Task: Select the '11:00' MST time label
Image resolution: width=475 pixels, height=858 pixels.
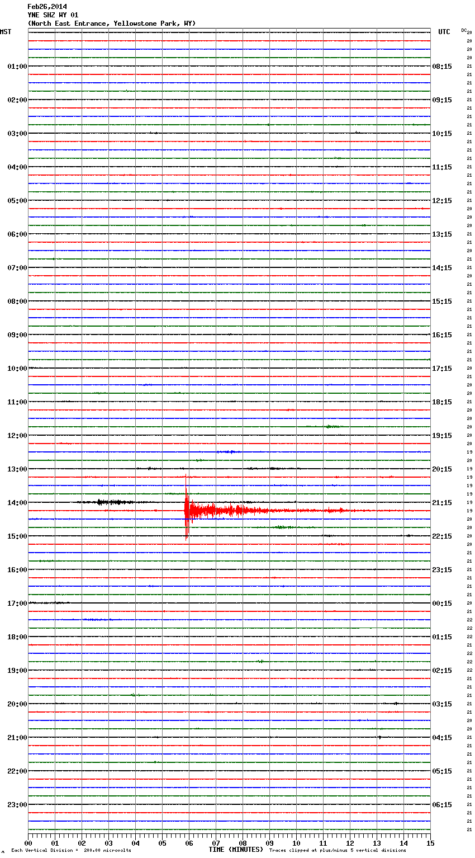Action: coord(17,402)
